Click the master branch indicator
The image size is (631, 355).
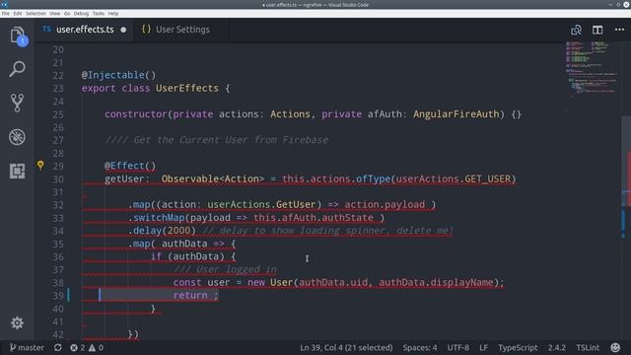(x=27, y=347)
